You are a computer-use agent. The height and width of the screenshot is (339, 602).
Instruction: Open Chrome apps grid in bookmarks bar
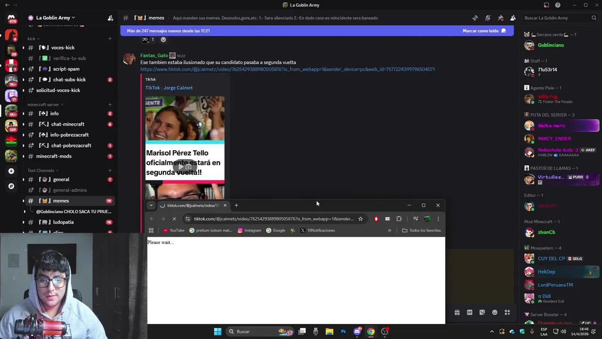point(151,230)
